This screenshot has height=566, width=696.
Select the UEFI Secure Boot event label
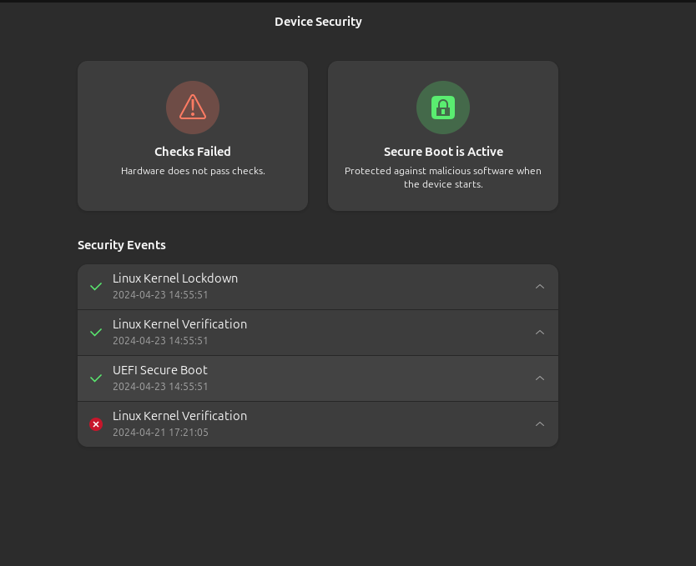(x=160, y=370)
